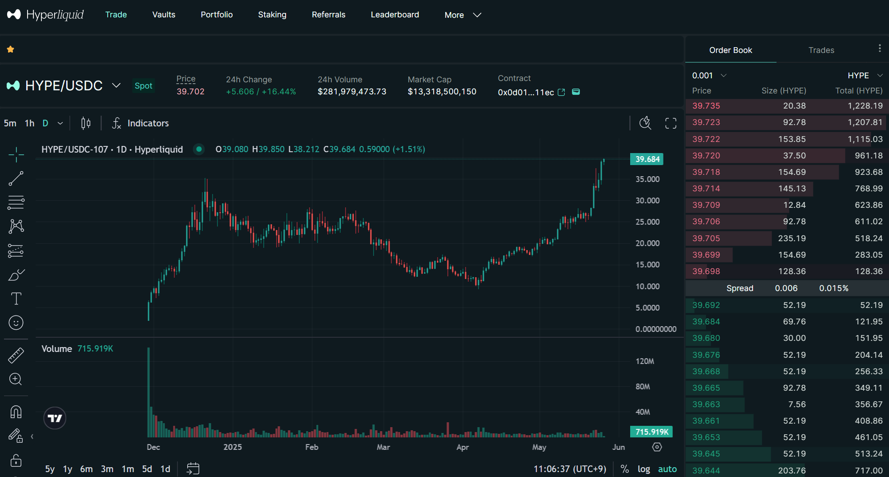Viewport: 889px width, 477px height.
Task: Open the contract address explorer link
Action: tap(561, 92)
